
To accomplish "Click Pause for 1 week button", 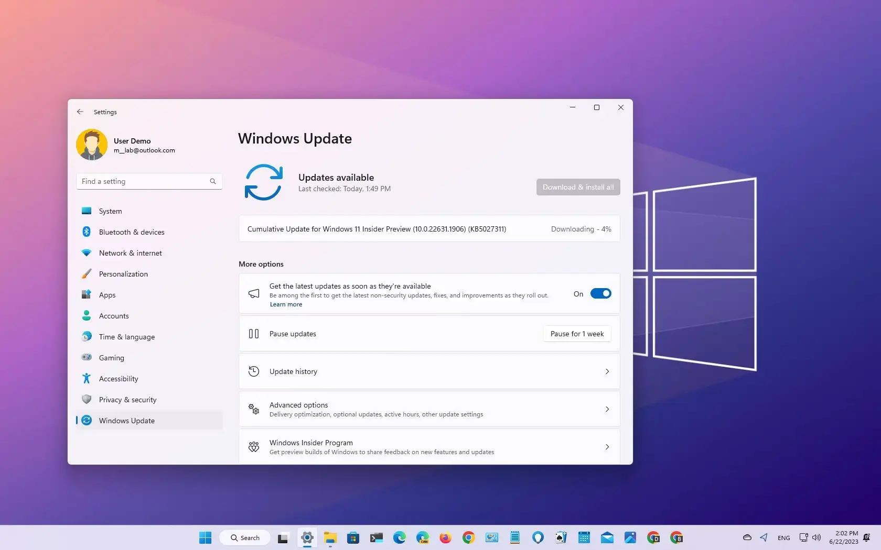I will click(x=577, y=334).
